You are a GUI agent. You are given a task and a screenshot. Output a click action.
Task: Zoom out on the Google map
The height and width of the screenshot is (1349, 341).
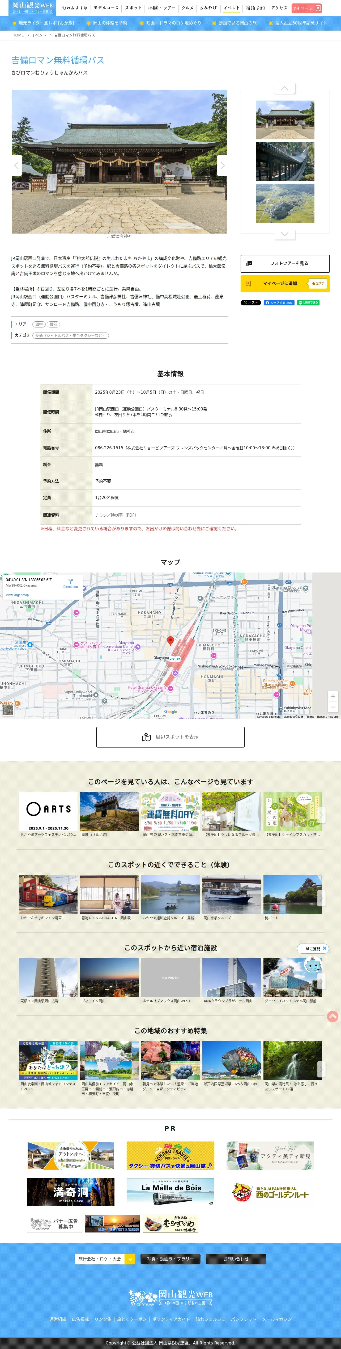click(x=333, y=707)
